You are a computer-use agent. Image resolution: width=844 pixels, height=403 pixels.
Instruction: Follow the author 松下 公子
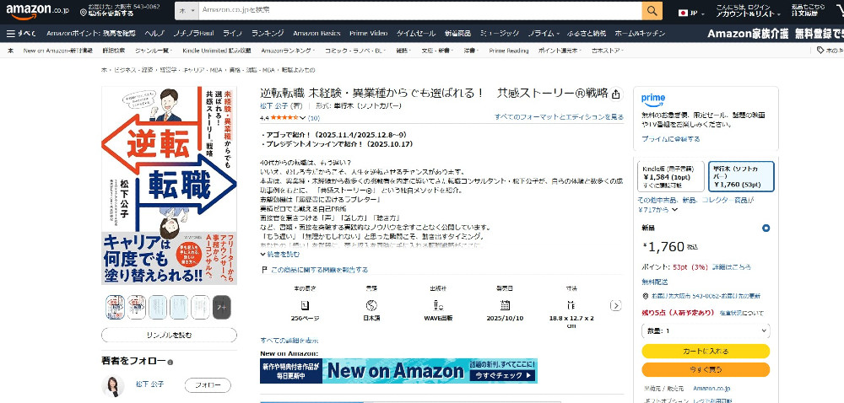[208, 385]
